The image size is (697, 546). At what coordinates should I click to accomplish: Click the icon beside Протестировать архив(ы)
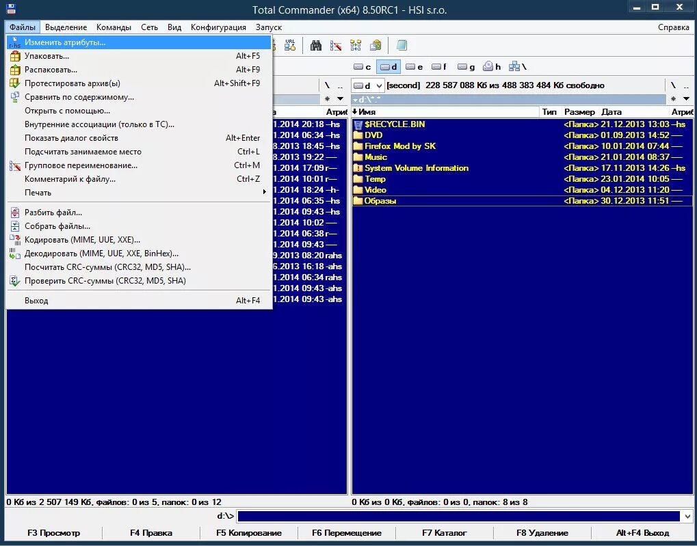(x=15, y=83)
